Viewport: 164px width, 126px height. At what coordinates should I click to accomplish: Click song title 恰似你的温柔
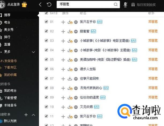click(90, 97)
